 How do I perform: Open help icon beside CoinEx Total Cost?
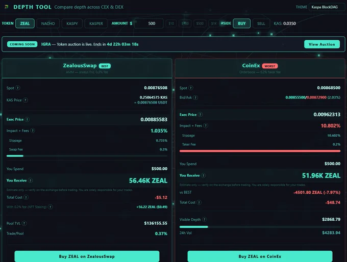199,202
